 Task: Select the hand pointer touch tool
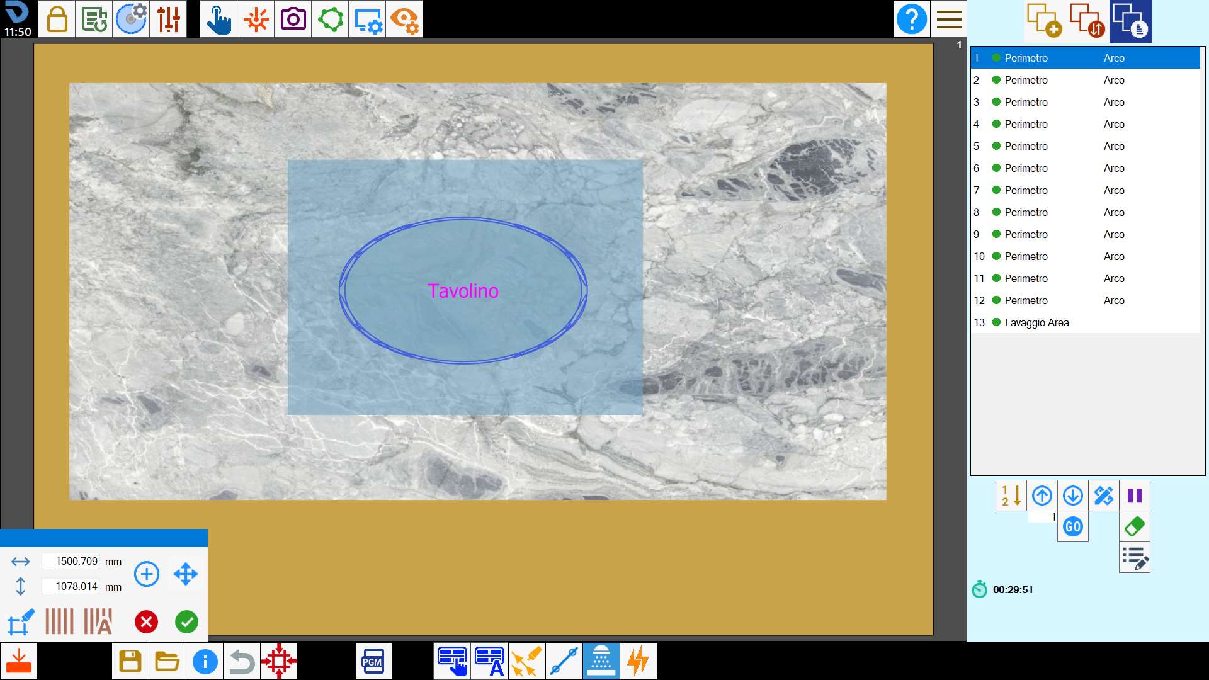219,19
